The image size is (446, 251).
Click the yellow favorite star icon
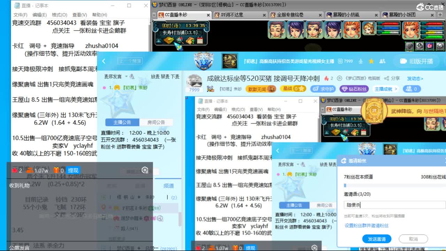[371, 61]
